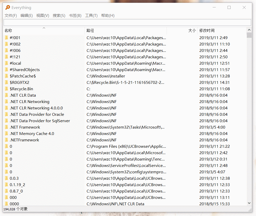This screenshot has width=256, height=216.
Task: Sort results by 大小 column header
Action: pyautogui.click(x=192, y=31)
